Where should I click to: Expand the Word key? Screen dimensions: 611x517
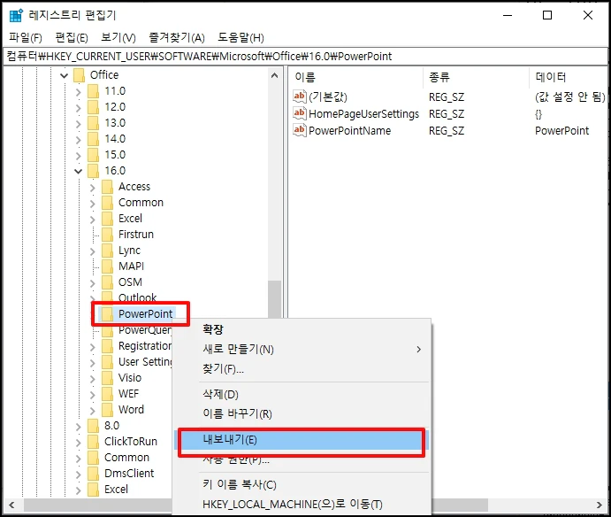click(x=92, y=411)
